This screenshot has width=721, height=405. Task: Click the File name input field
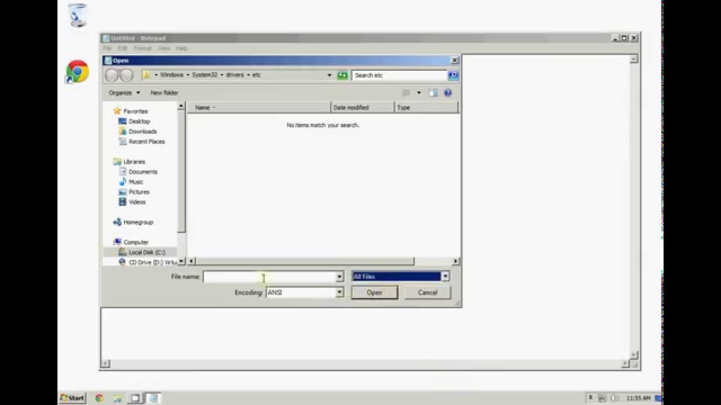pyautogui.click(x=270, y=277)
